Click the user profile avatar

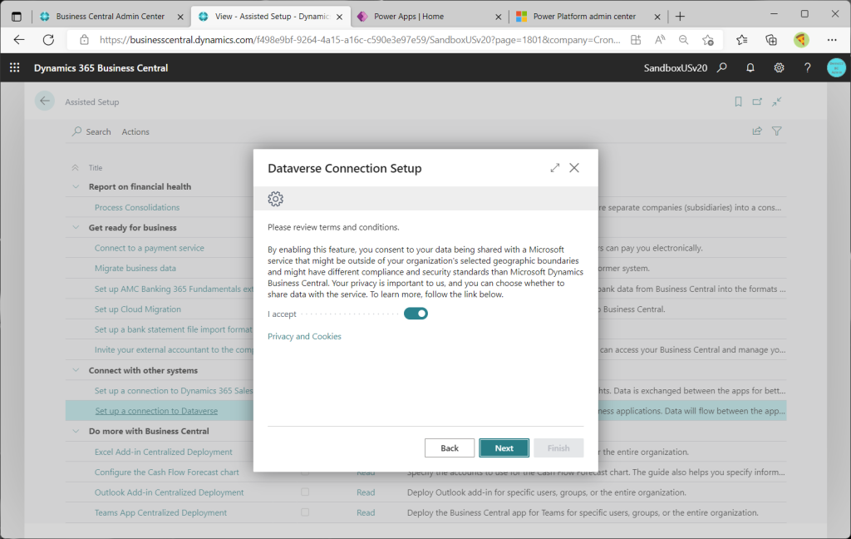tap(836, 67)
